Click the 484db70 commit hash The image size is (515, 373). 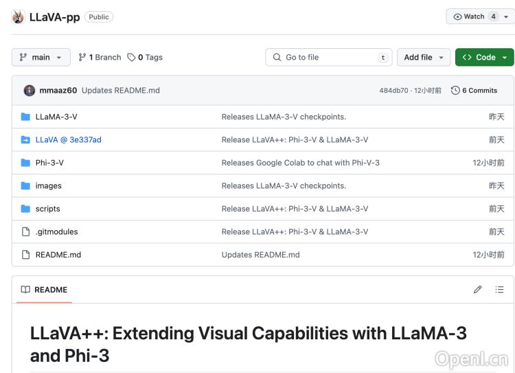tap(392, 91)
